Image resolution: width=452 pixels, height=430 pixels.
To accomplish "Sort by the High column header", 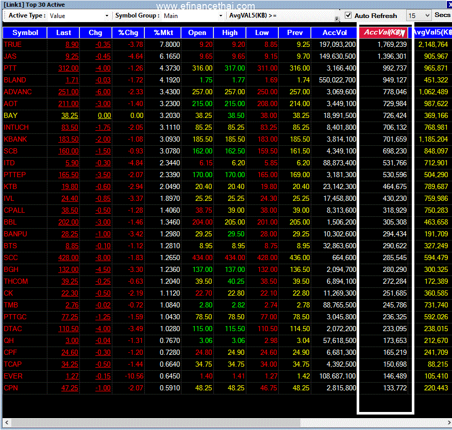I will coord(230,32).
